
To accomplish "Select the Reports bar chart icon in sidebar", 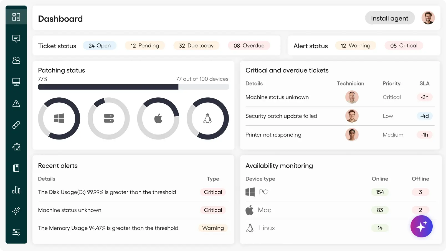I will [16, 190].
